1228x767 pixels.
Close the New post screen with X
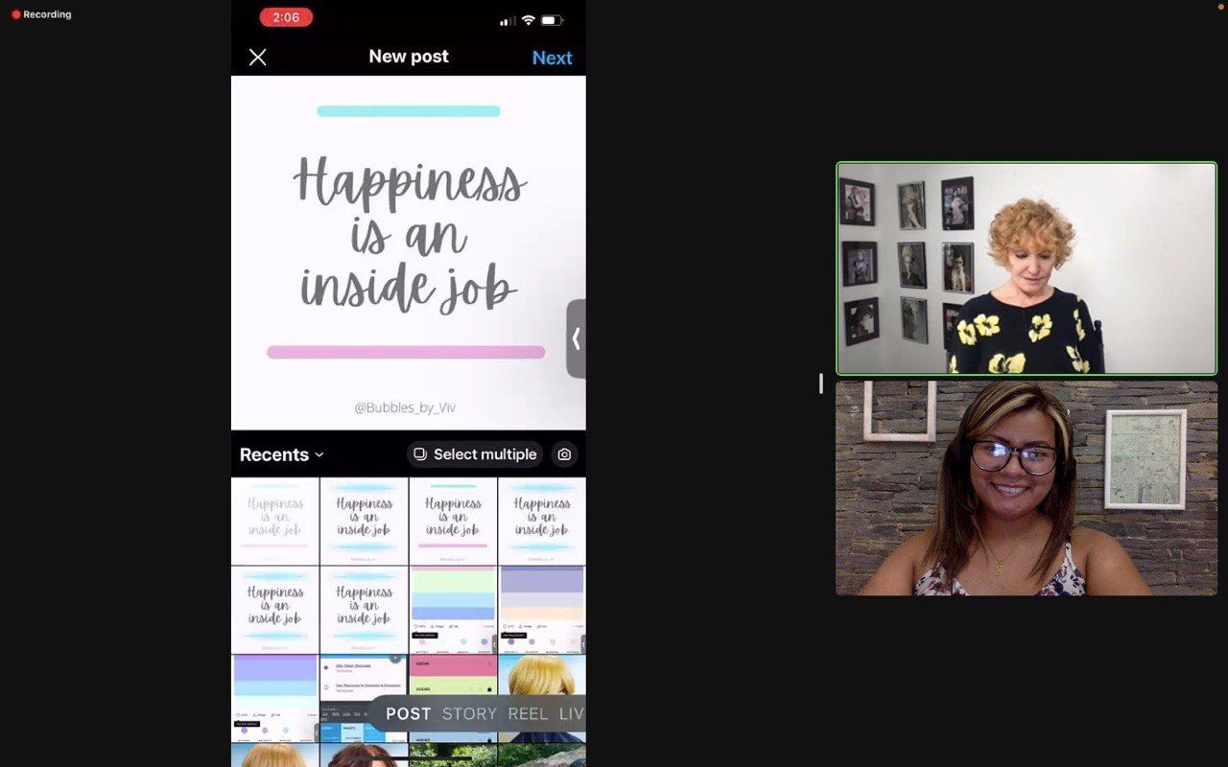click(257, 58)
